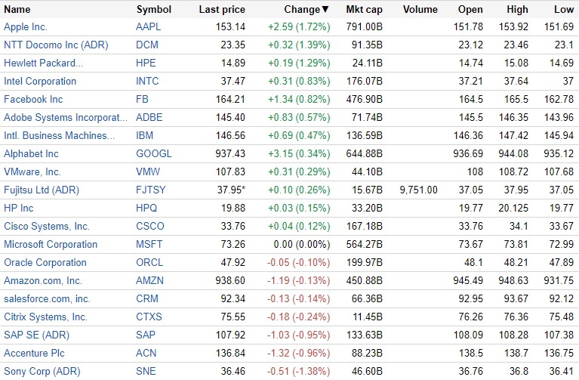The image size is (579, 380).
Task: Sort table by Change column arrow
Action: point(325,10)
